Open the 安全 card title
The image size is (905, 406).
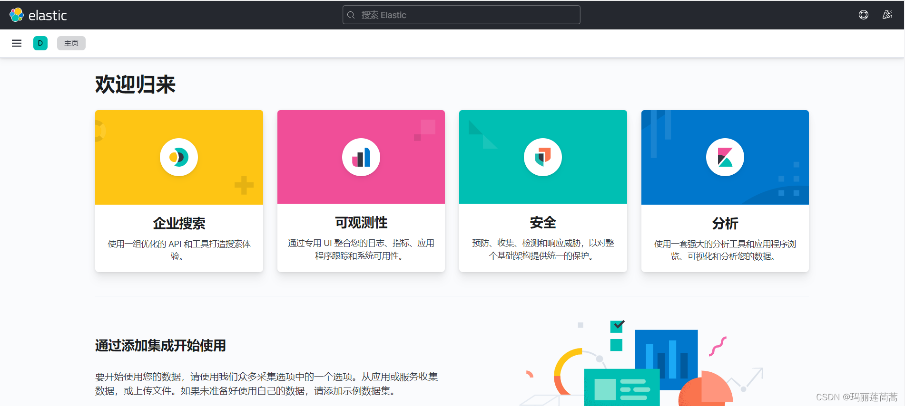point(543,222)
